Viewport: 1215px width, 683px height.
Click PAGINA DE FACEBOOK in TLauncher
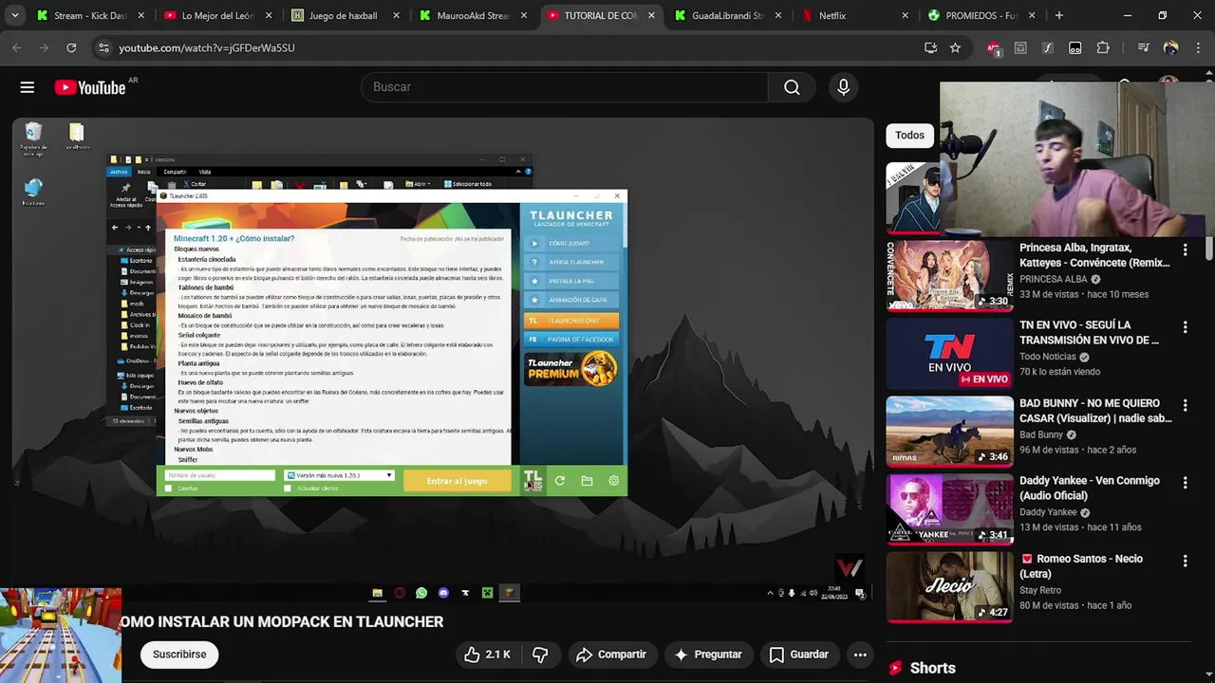click(571, 340)
